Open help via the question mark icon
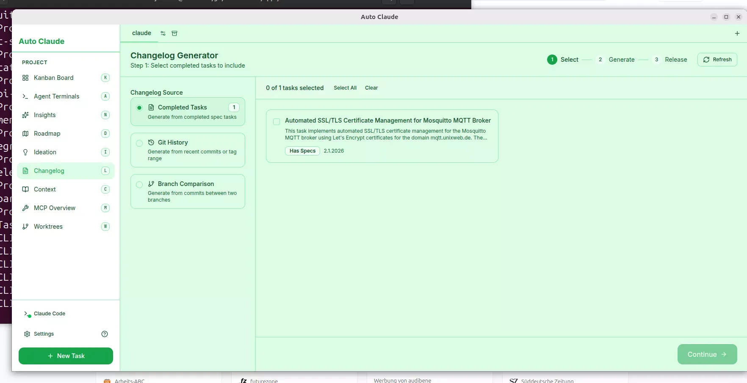This screenshot has width=747, height=383. tap(104, 334)
